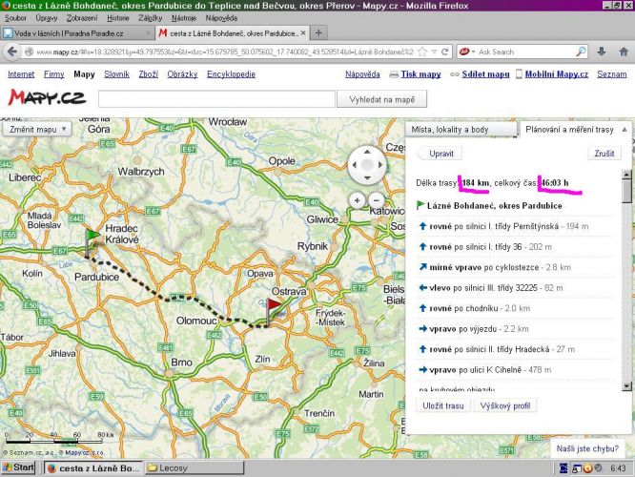
Task: Reload the page with refresh icon
Action: coord(444,52)
